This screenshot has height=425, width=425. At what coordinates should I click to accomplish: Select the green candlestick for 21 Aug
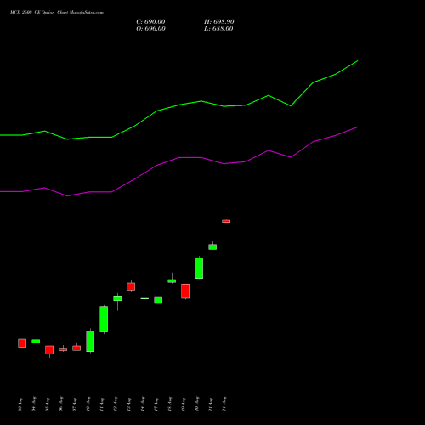(x=212, y=246)
